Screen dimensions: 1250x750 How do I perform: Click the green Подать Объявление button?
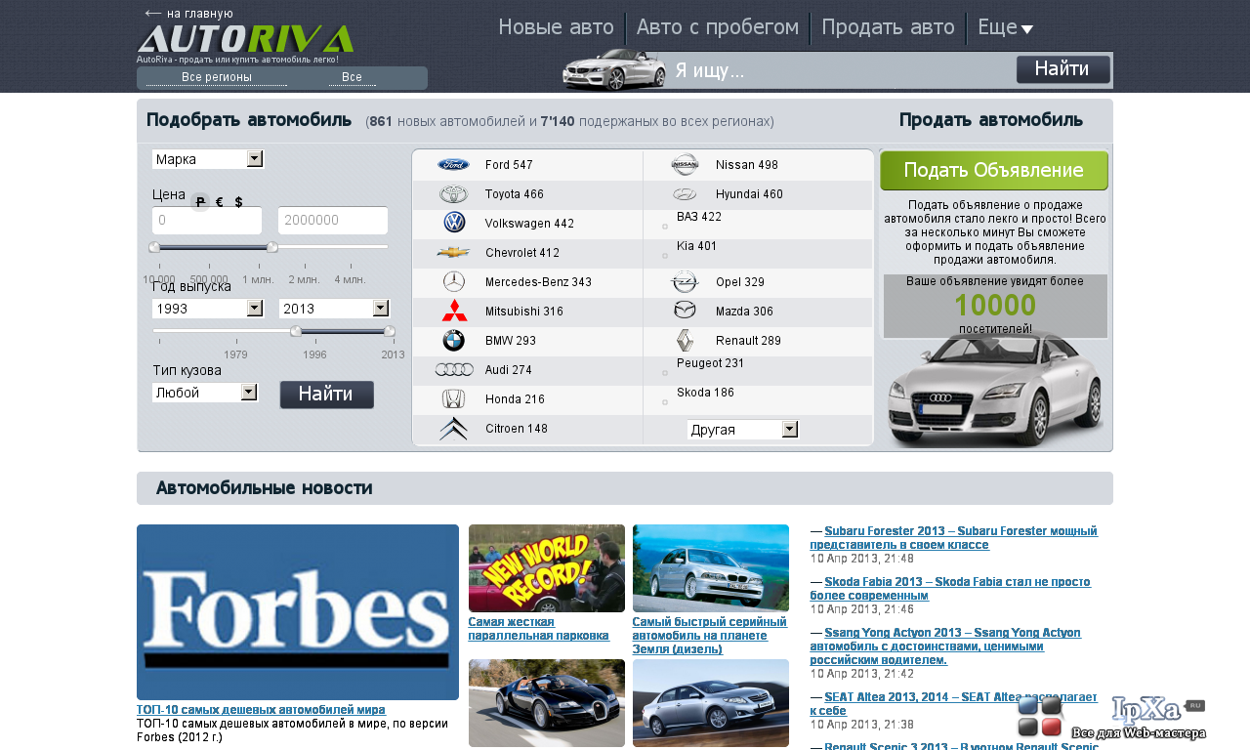(x=994, y=170)
